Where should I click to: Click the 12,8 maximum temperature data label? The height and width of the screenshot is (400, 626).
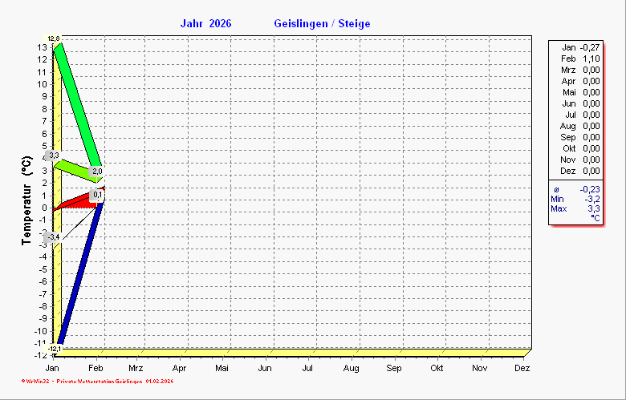[54, 38]
